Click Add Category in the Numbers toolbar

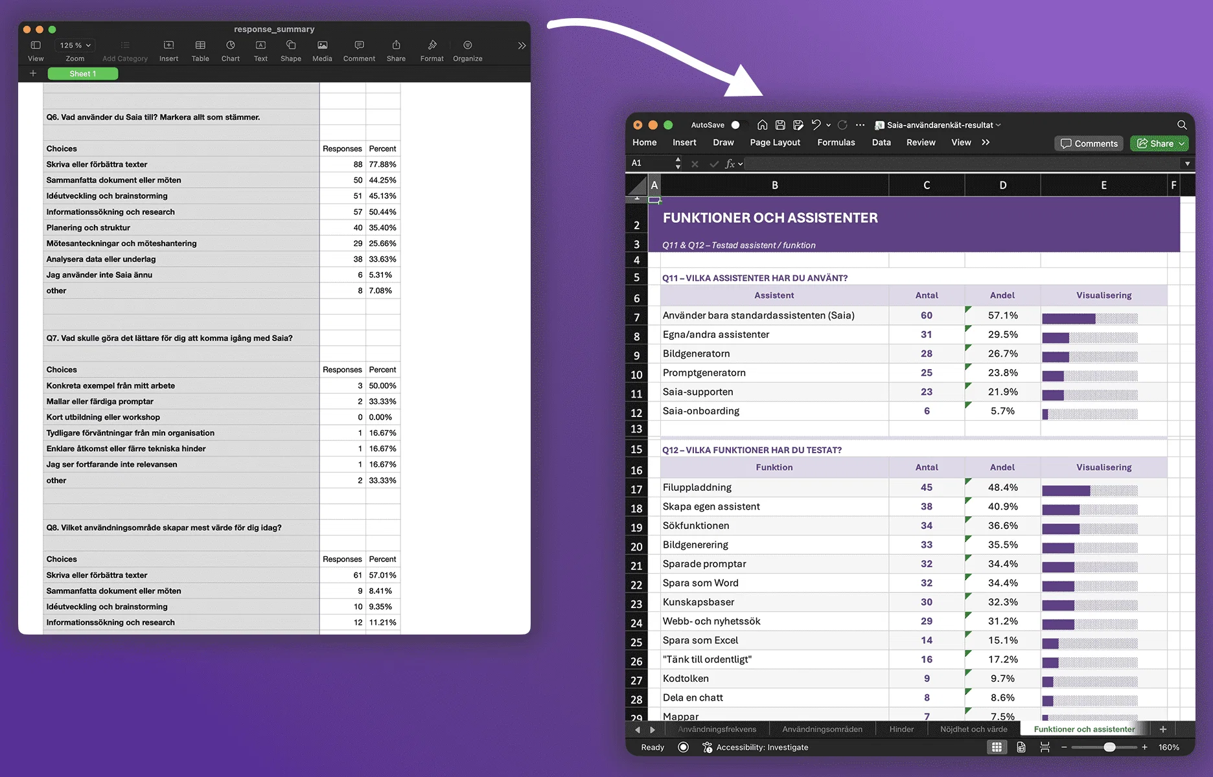[125, 51]
